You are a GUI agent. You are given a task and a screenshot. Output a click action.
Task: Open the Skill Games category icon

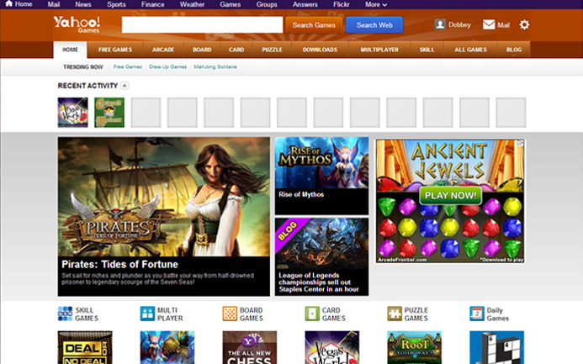[x=65, y=314]
